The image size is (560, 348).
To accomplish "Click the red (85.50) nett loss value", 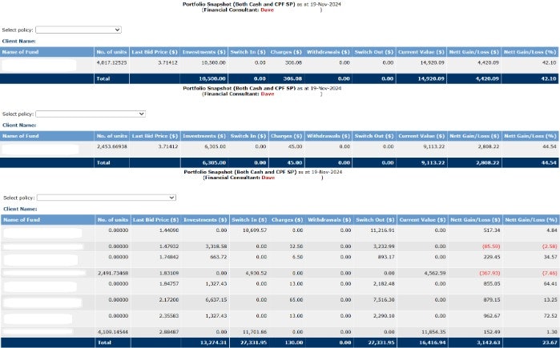I will pyautogui.click(x=489, y=246).
